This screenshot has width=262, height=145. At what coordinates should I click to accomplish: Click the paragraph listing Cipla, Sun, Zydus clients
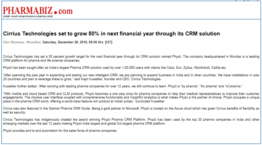tap(115, 68)
